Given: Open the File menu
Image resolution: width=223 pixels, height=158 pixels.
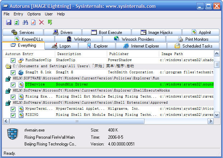Looking at the screenshot, I should [6, 14].
